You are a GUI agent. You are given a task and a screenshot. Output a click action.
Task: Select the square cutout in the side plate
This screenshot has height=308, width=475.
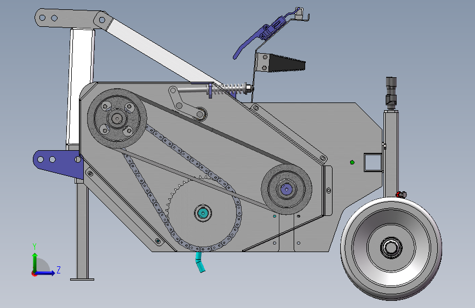pos(373,162)
